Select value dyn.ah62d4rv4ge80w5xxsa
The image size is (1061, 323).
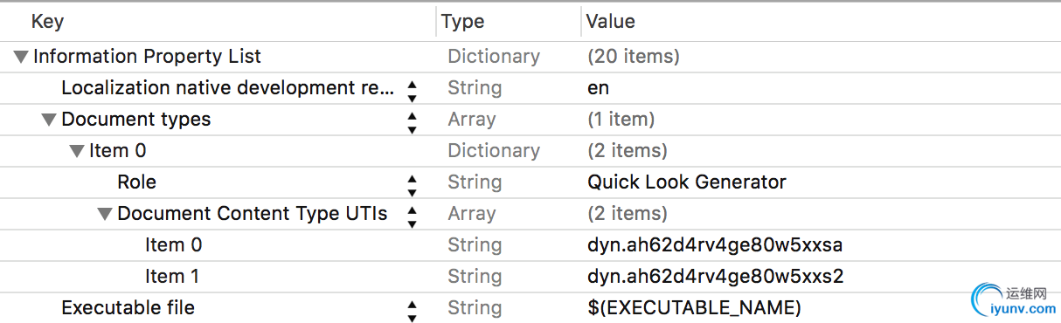[x=715, y=245]
